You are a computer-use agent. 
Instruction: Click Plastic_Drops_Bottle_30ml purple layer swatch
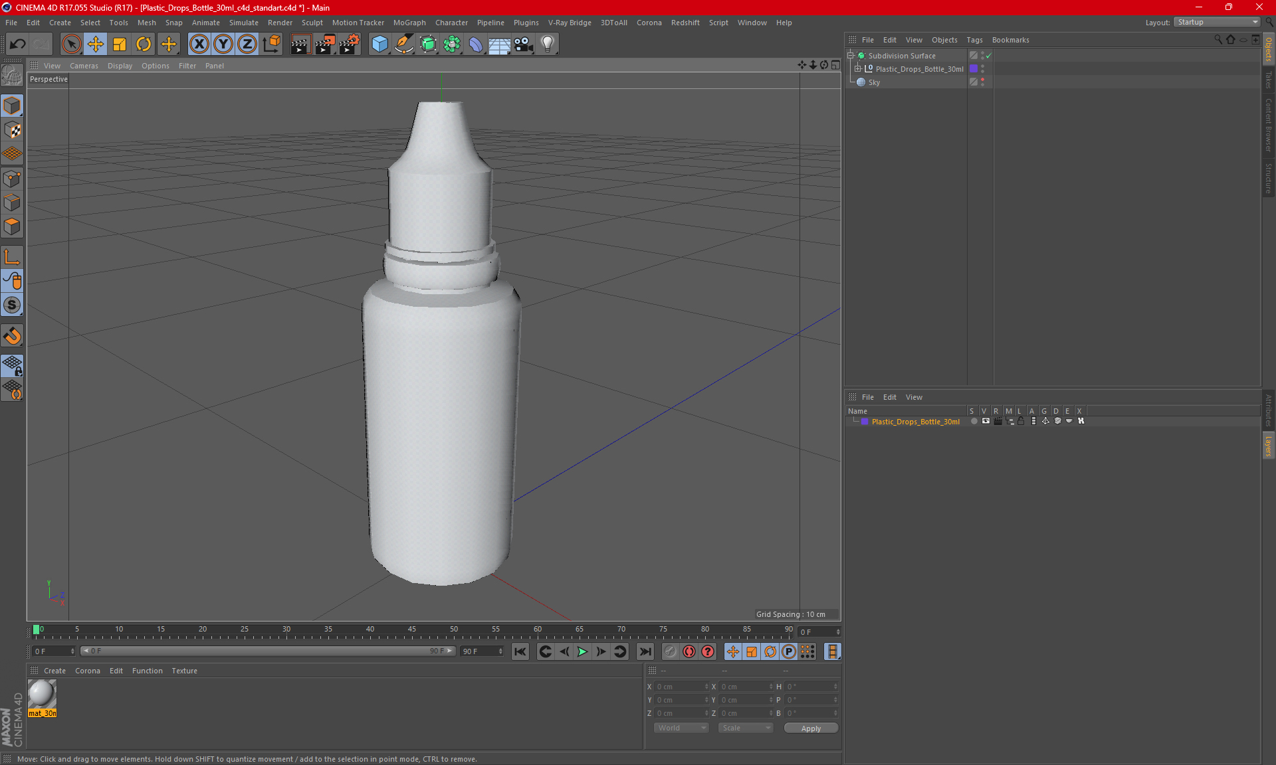[x=974, y=69]
